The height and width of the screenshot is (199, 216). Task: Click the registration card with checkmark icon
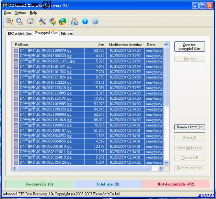pyautogui.click(x=52, y=22)
